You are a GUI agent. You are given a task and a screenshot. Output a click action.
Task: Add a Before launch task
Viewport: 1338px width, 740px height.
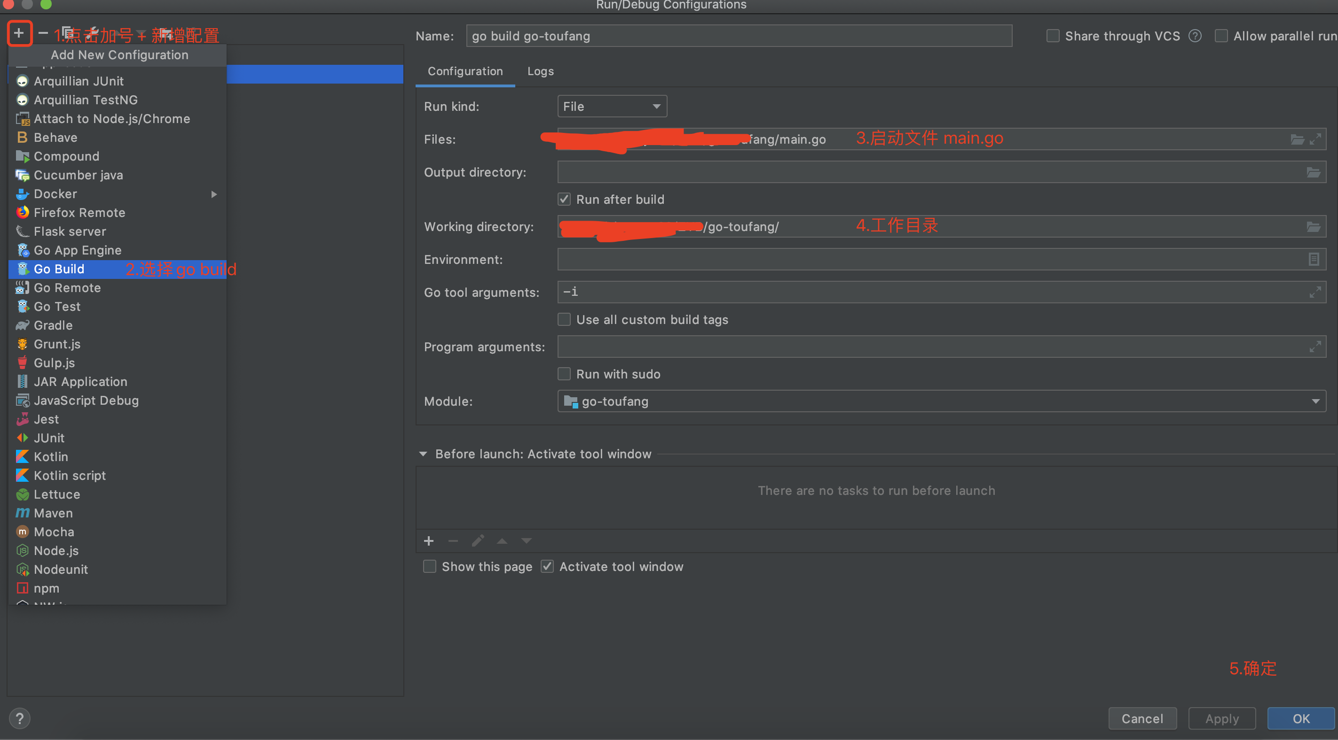[x=428, y=541]
